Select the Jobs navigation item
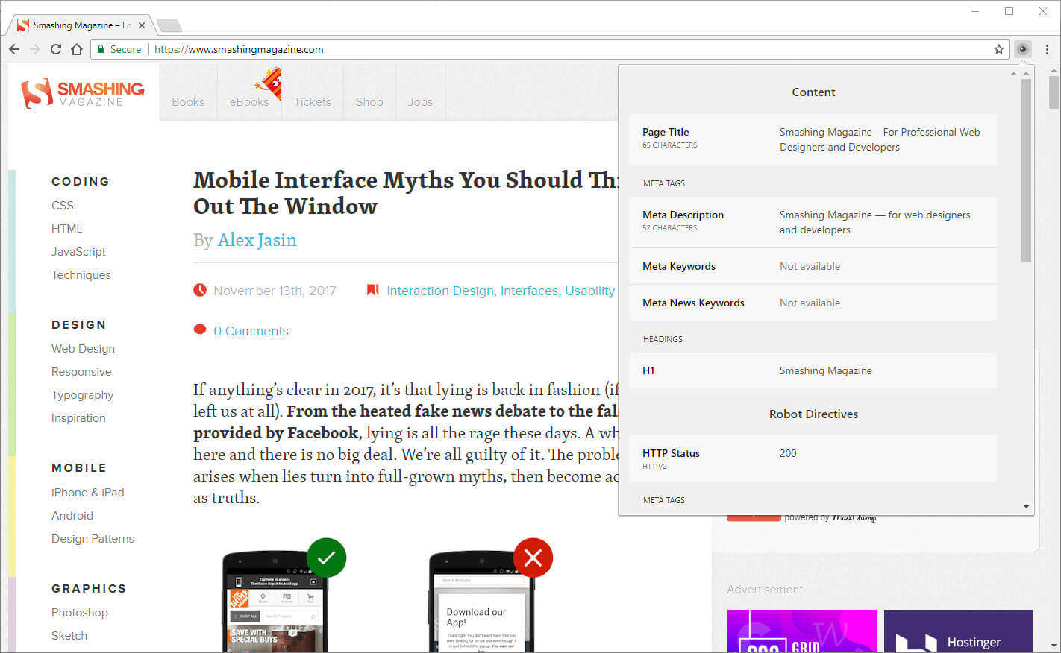The width and height of the screenshot is (1061, 653). pos(420,102)
